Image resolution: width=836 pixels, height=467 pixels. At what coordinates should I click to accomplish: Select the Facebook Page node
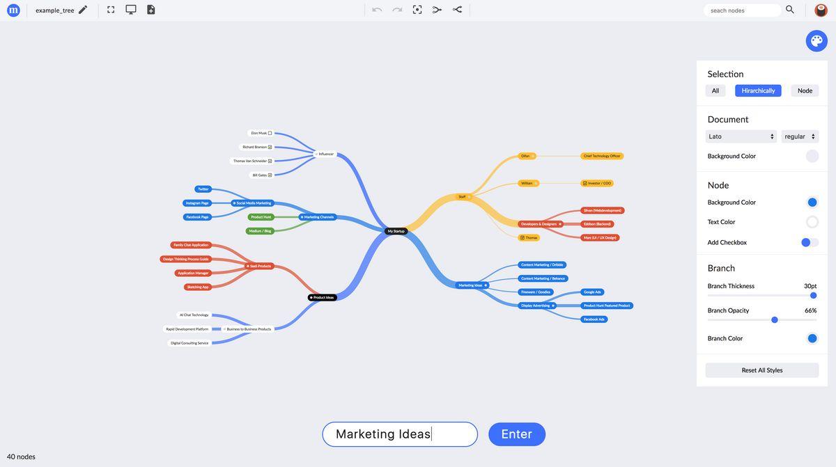197,217
